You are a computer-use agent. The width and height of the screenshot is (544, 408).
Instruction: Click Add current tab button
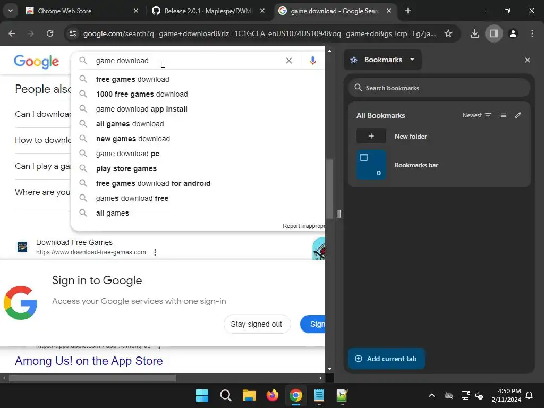click(386, 359)
